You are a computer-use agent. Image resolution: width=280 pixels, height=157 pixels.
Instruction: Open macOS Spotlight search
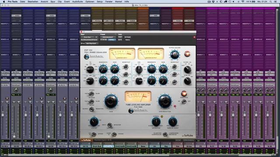tap(271, 2)
